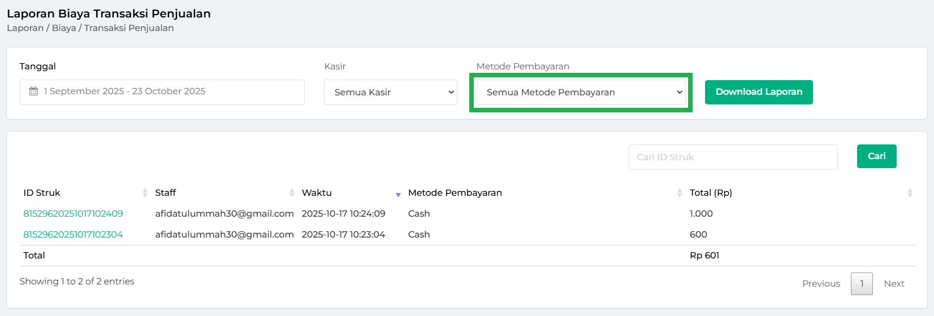Go to Next page of entries
This screenshot has width=934, height=316.
click(894, 284)
